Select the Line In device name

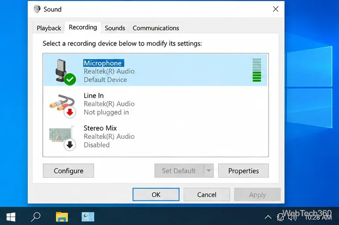pyautogui.click(x=94, y=96)
